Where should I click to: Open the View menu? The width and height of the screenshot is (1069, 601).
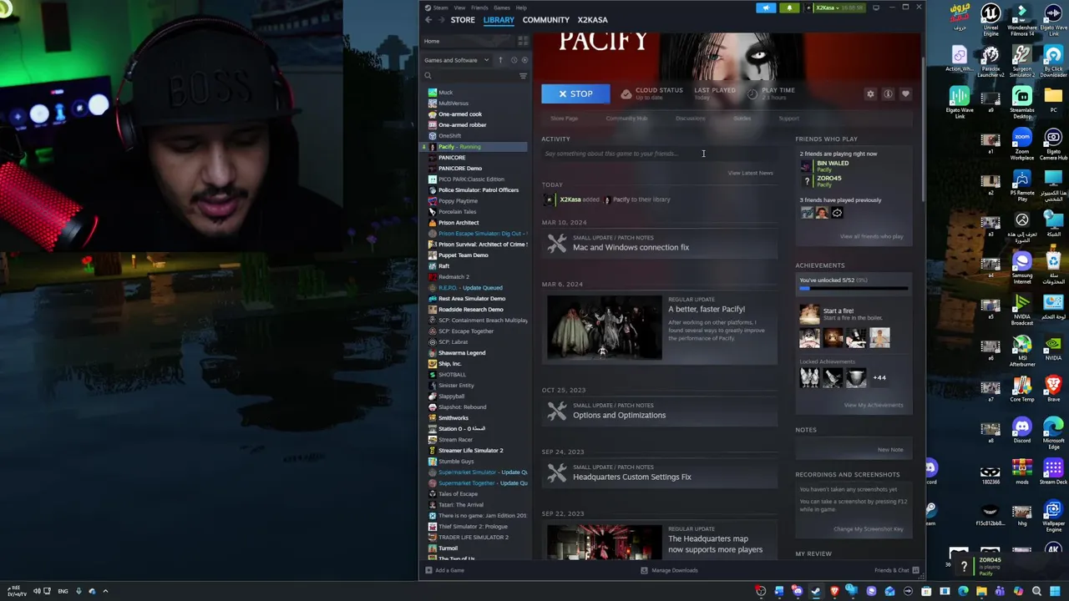tap(459, 8)
